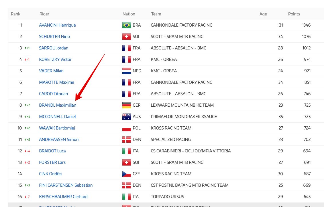Click the Netherlands flag next to NED

click(126, 71)
